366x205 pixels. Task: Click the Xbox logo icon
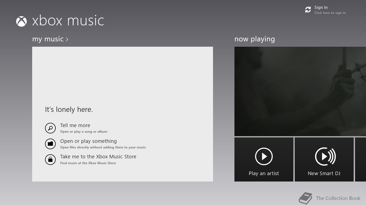[x=21, y=21]
